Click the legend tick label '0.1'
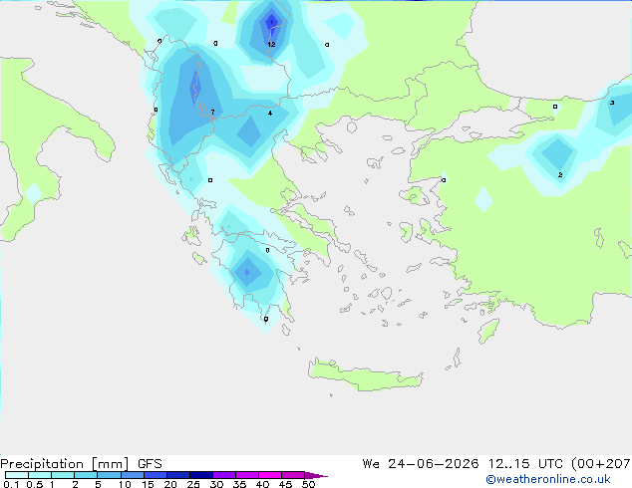This screenshot has width=632, height=488. click(x=11, y=484)
